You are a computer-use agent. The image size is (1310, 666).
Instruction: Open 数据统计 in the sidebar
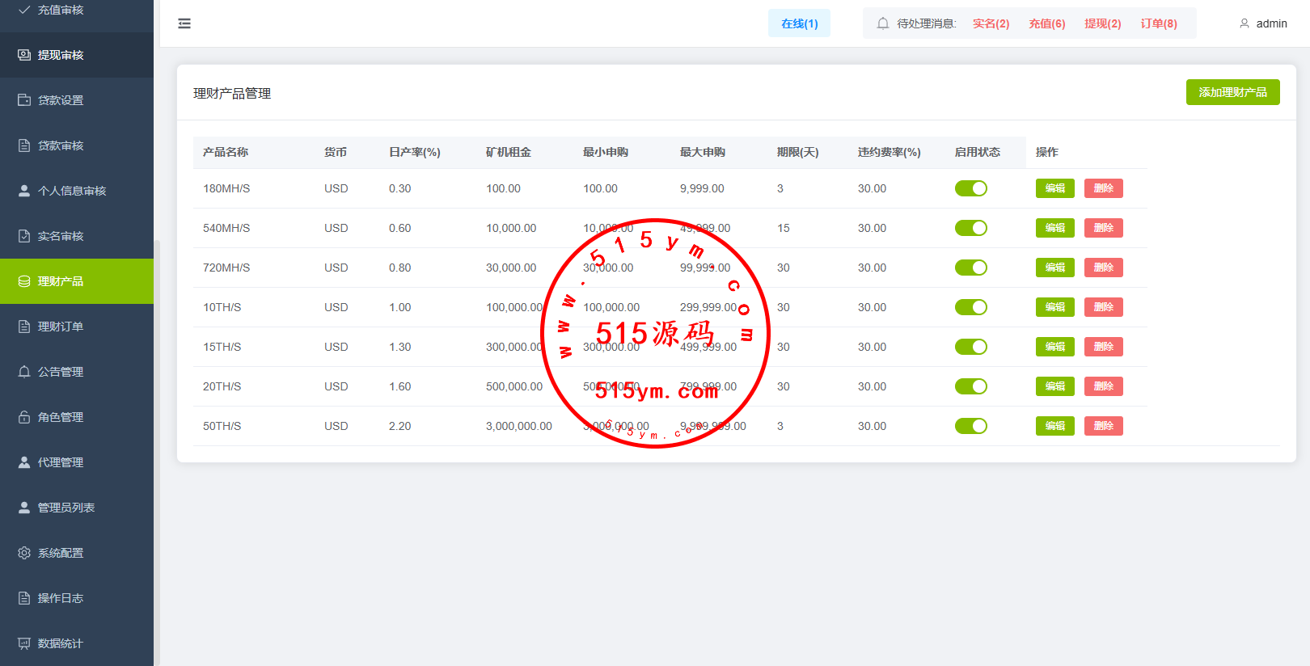pyautogui.click(x=77, y=643)
